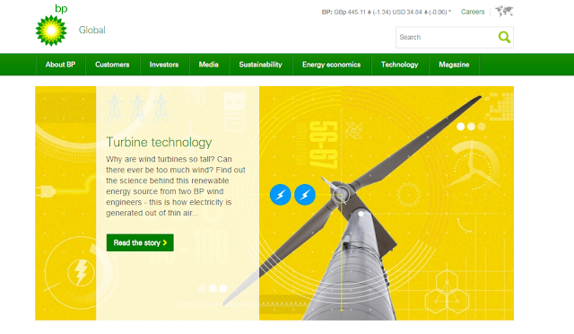Click the white hotspot dot on the turbine tower

click(361, 214)
